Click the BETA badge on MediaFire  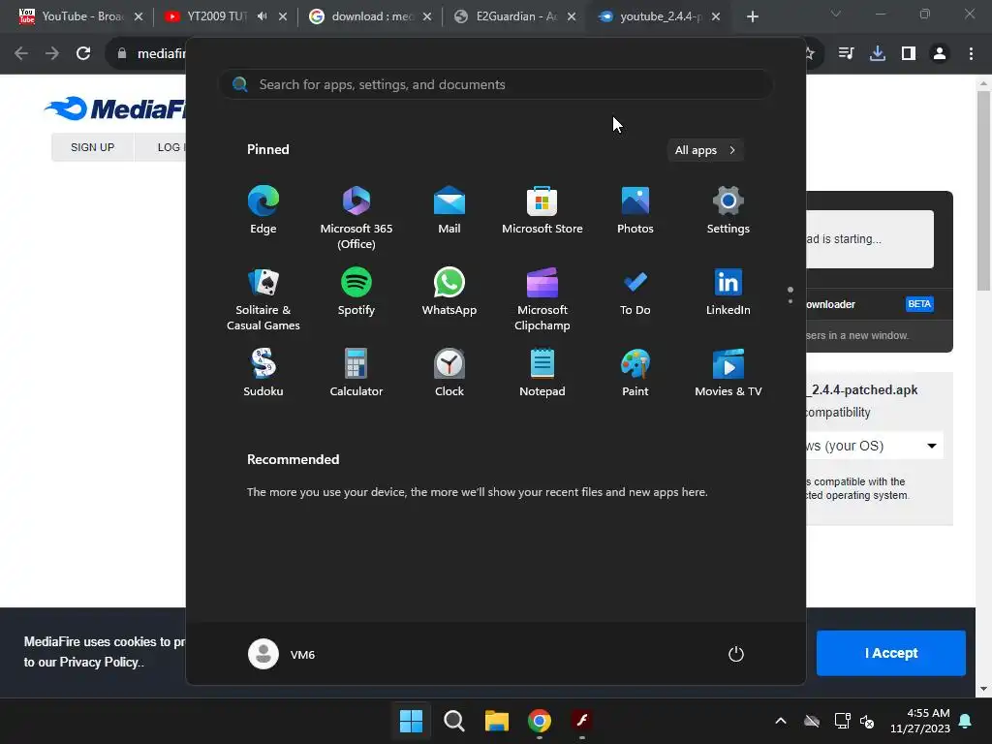(919, 303)
